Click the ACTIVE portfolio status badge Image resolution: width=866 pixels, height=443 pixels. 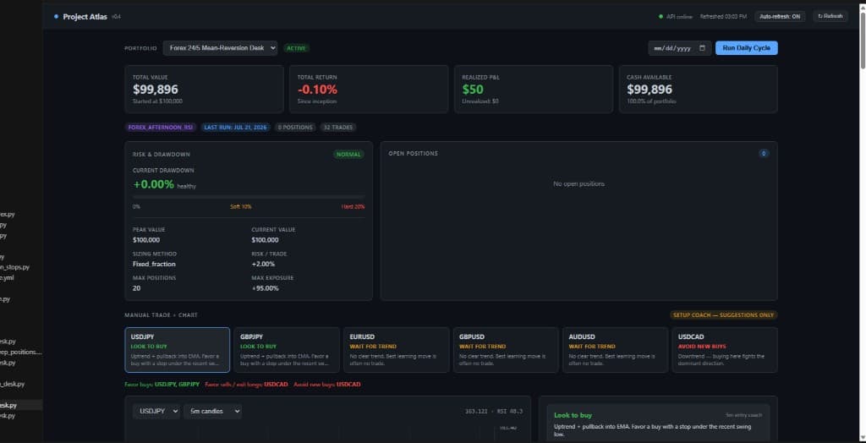[x=297, y=48]
